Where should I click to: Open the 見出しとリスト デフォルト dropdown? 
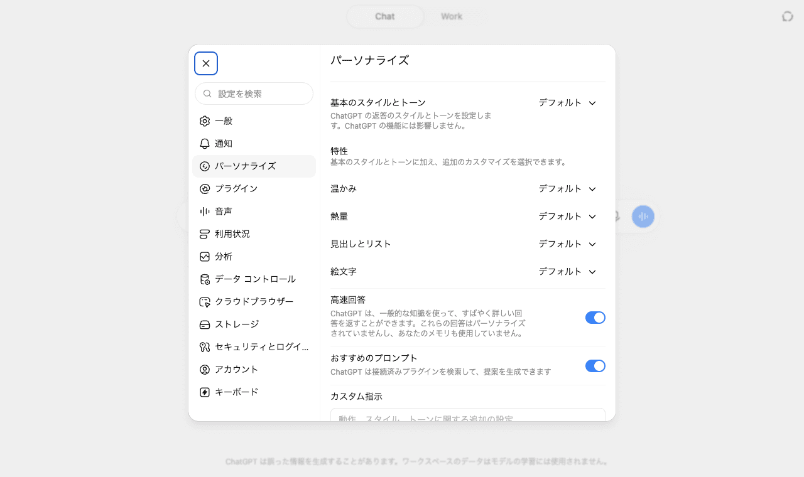tap(567, 244)
